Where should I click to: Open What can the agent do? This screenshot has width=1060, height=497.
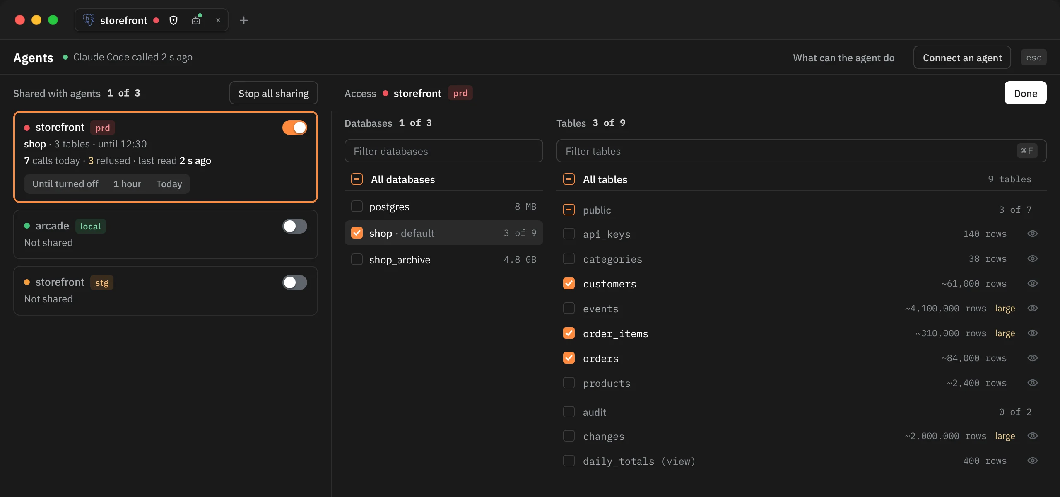tap(843, 58)
